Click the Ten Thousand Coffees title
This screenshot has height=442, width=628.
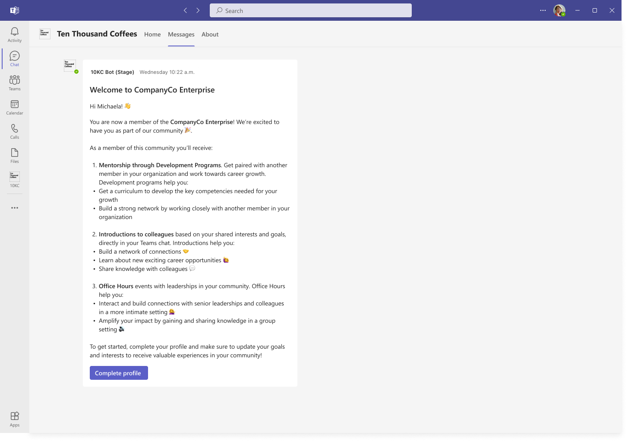(97, 34)
